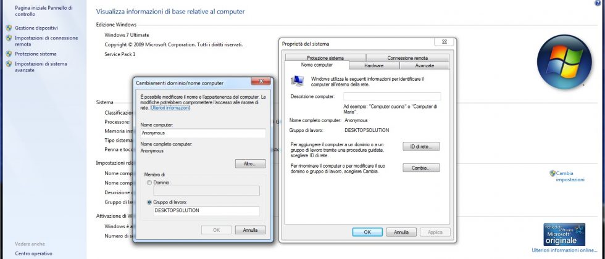Click Service Pack 1 text

[120, 54]
